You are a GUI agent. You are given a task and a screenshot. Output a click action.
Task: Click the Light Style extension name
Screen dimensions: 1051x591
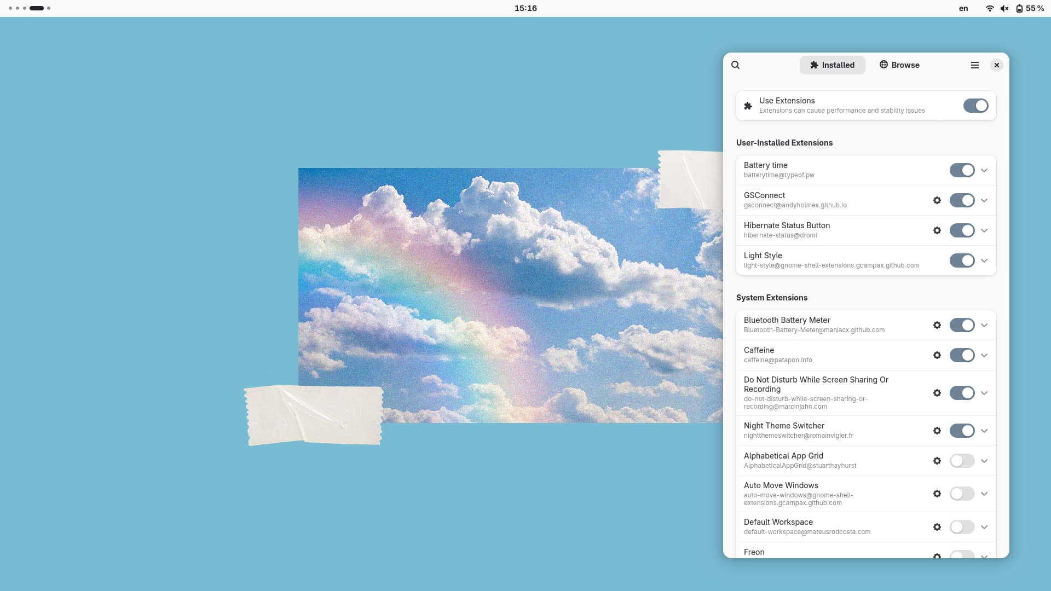pos(763,256)
